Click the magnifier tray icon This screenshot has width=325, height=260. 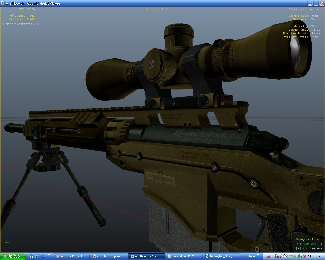[x=282, y=256]
